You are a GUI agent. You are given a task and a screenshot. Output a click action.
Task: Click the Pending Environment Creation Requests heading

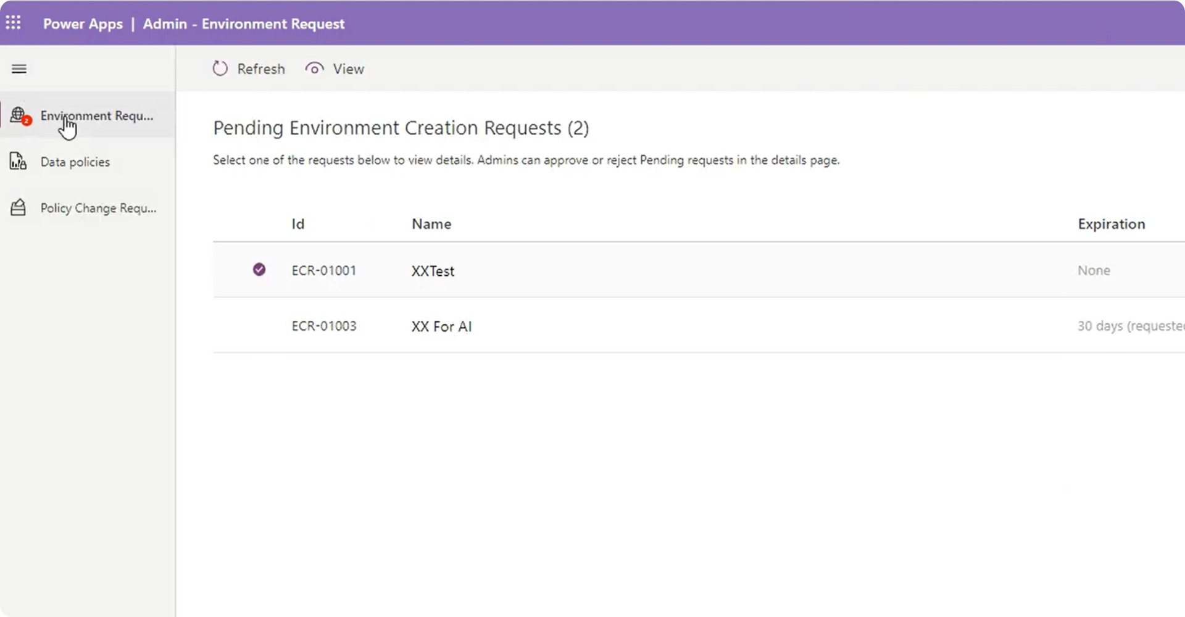(x=401, y=128)
